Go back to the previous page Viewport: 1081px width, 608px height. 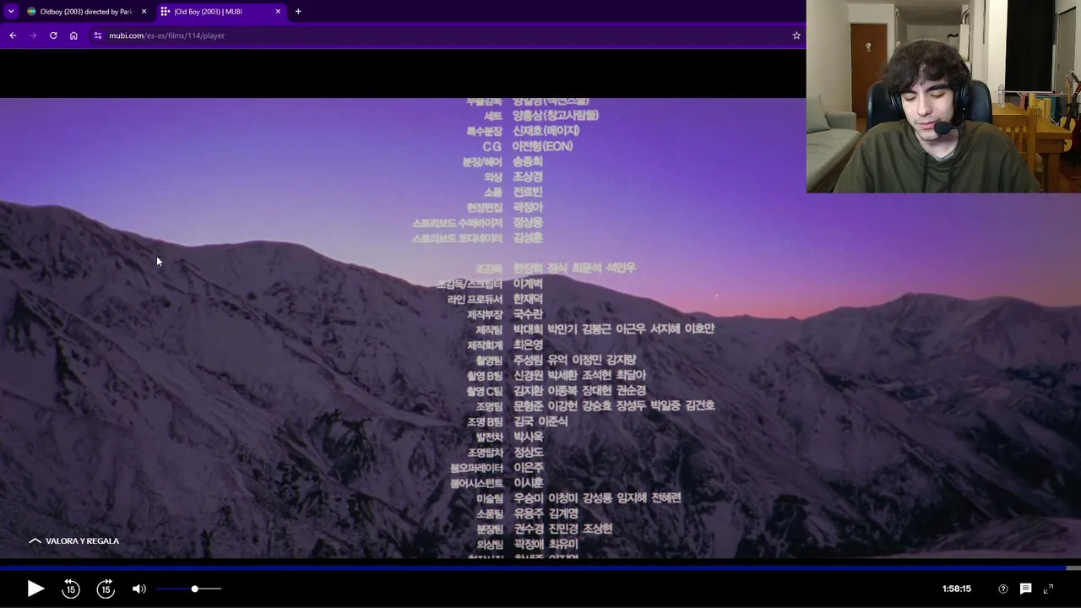[13, 35]
